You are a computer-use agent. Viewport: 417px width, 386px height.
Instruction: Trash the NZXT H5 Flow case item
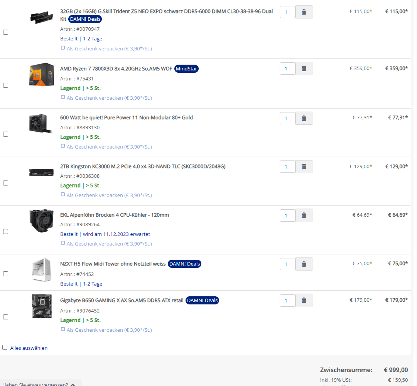point(304,264)
